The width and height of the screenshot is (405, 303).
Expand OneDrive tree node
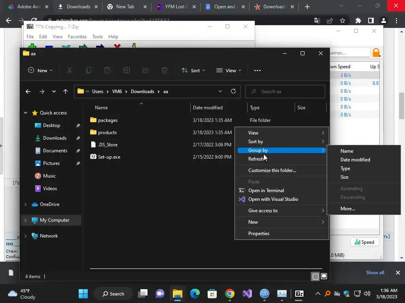[x=26, y=204]
